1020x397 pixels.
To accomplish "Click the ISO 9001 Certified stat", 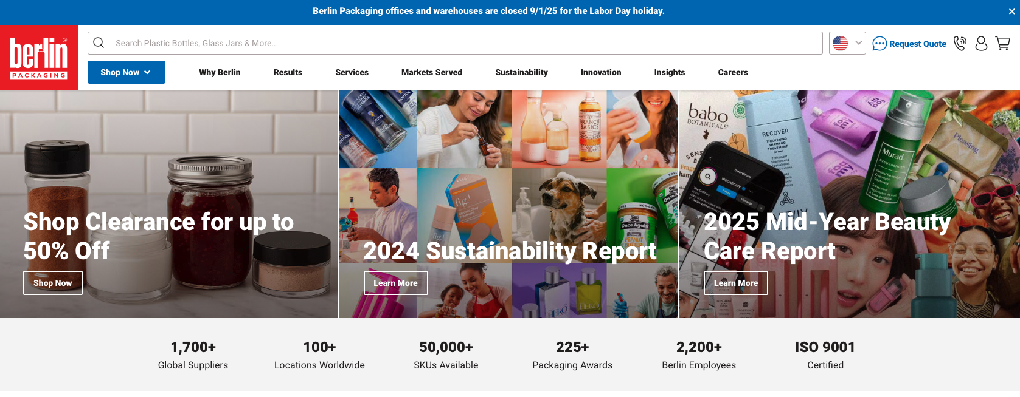I will pyautogui.click(x=825, y=355).
